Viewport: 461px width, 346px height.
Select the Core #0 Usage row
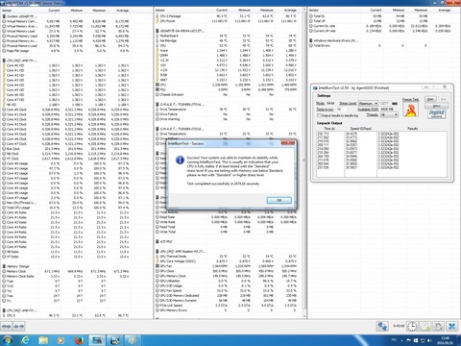click(x=65, y=163)
